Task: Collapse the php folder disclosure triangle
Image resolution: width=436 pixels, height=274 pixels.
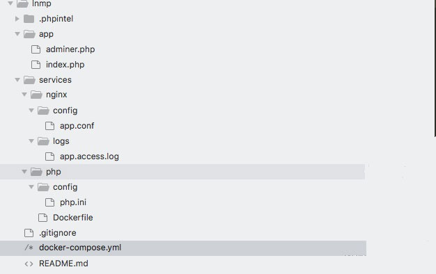Action: 24,172
